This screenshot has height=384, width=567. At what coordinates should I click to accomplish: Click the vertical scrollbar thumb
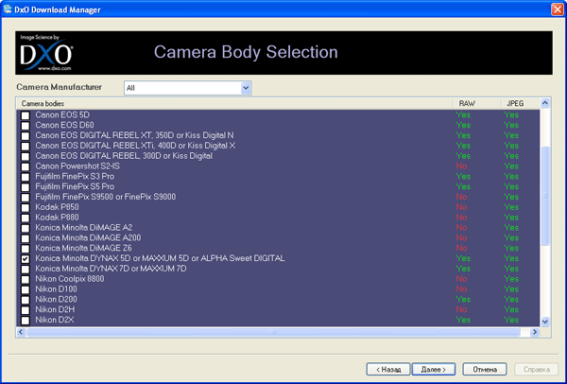point(545,196)
